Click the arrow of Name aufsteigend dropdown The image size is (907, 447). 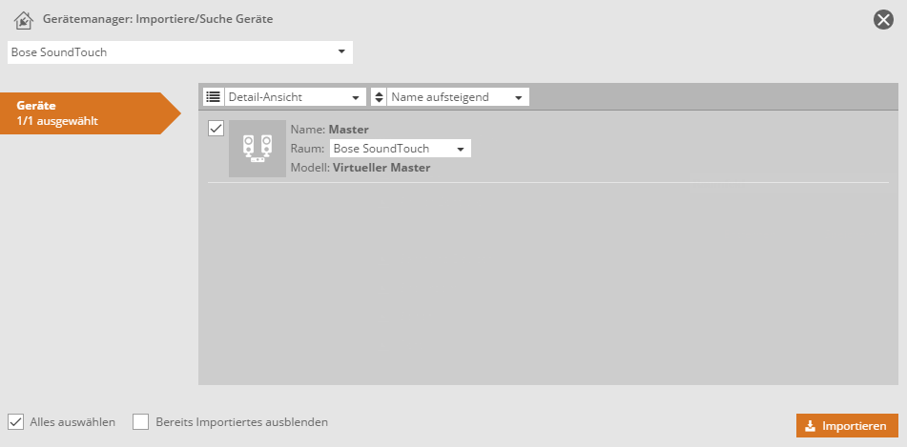(518, 97)
